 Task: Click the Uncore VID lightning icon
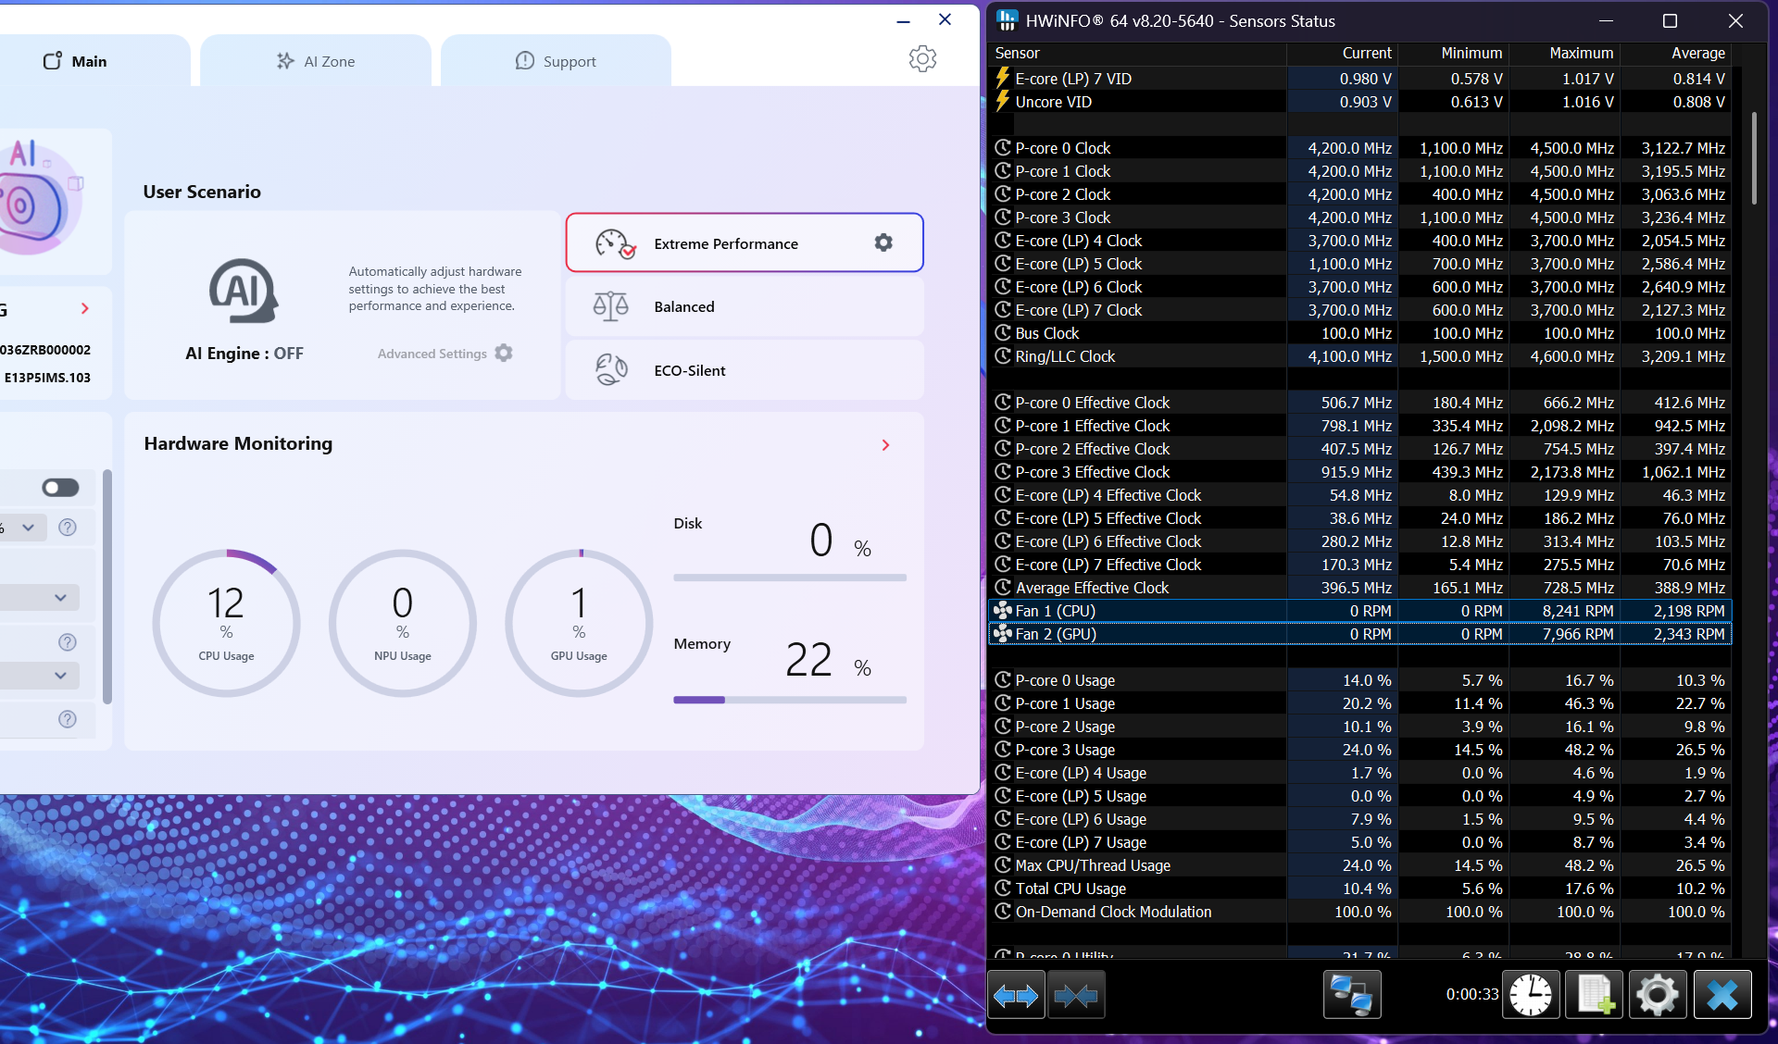[x=1003, y=102]
